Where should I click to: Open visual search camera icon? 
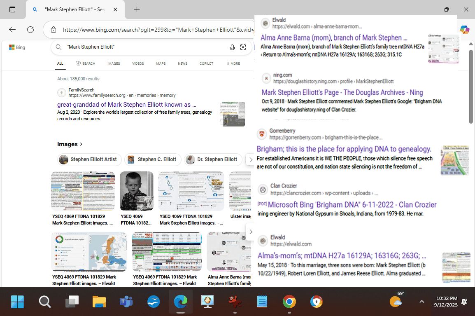(x=243, y=47)
